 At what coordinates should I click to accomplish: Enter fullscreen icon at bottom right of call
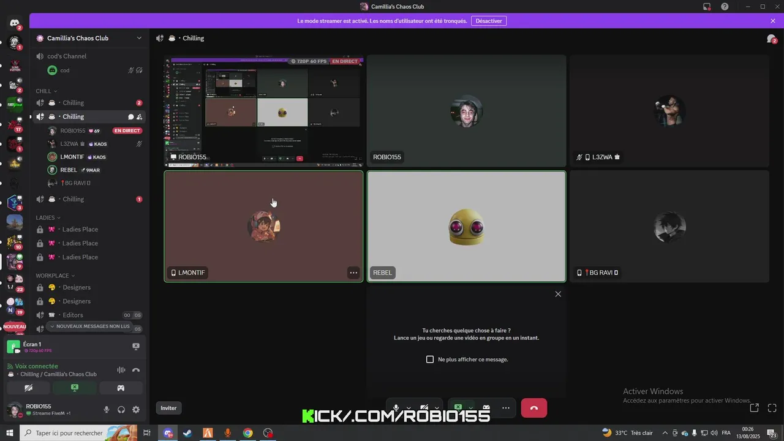coord(772,408)
